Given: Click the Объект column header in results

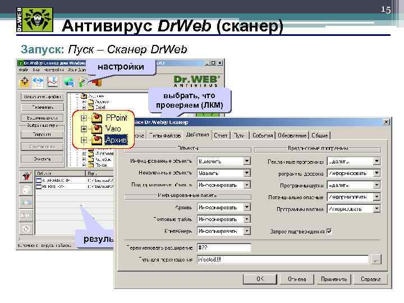Looking at the screenshot, I should coord(60,173).
